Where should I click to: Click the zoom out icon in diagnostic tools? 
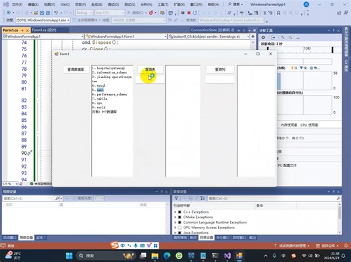290,38
